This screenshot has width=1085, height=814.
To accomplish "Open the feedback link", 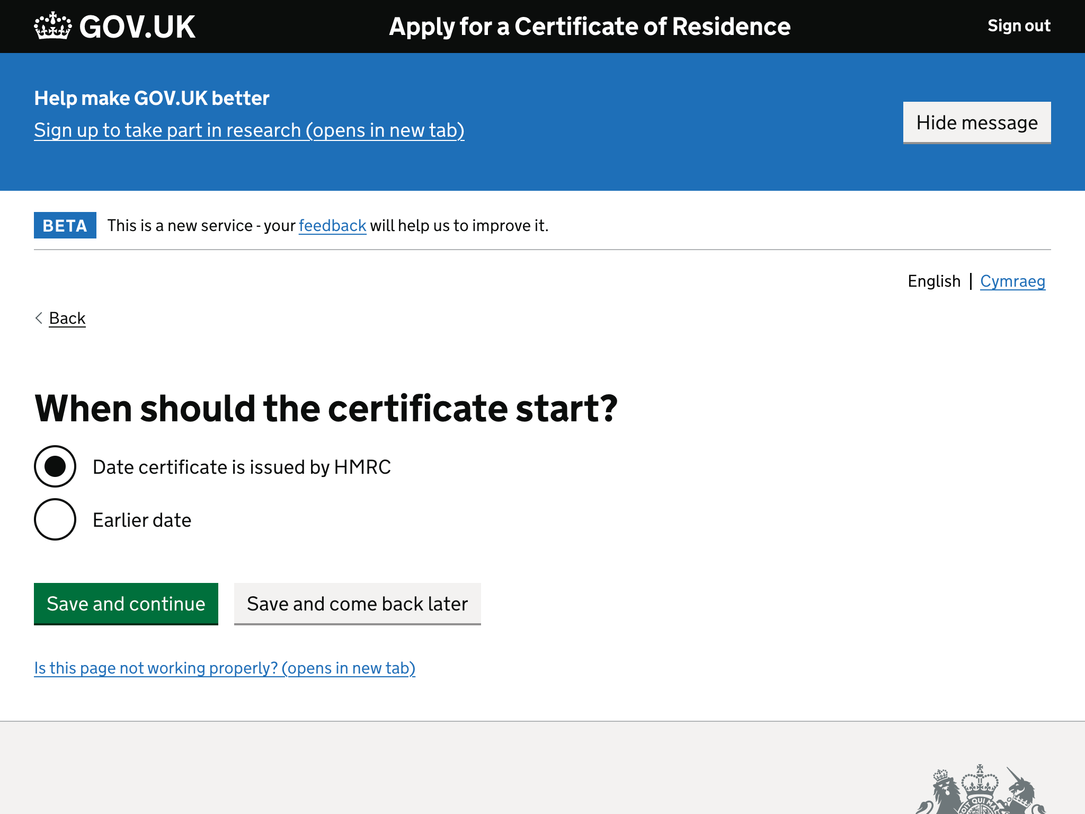I will (332, 225).
